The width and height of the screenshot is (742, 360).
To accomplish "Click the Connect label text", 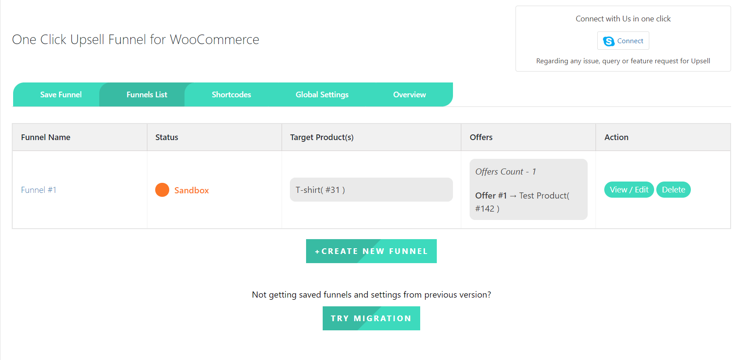I will pos(630,41).
